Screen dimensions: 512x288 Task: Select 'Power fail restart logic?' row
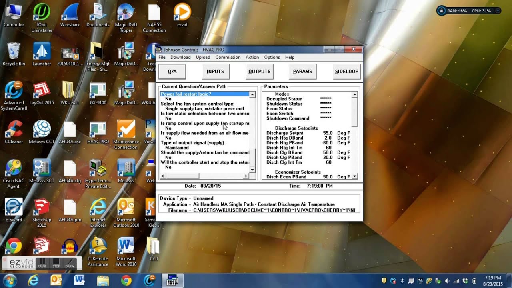204,94
